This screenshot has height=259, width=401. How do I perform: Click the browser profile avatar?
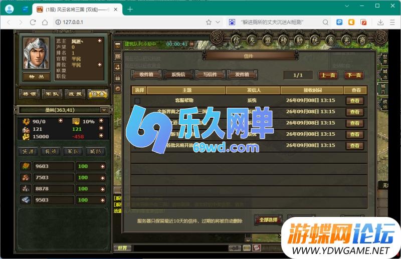pos(10,9)
